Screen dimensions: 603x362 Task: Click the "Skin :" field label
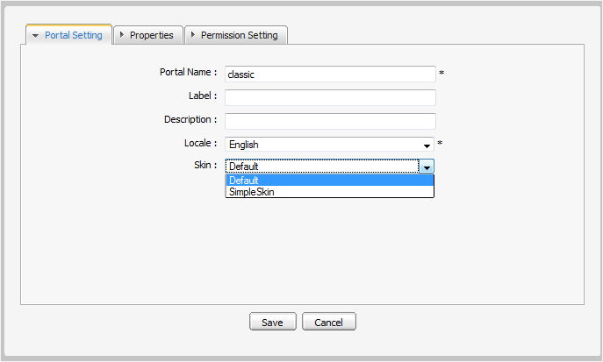[x=205, y=164]
